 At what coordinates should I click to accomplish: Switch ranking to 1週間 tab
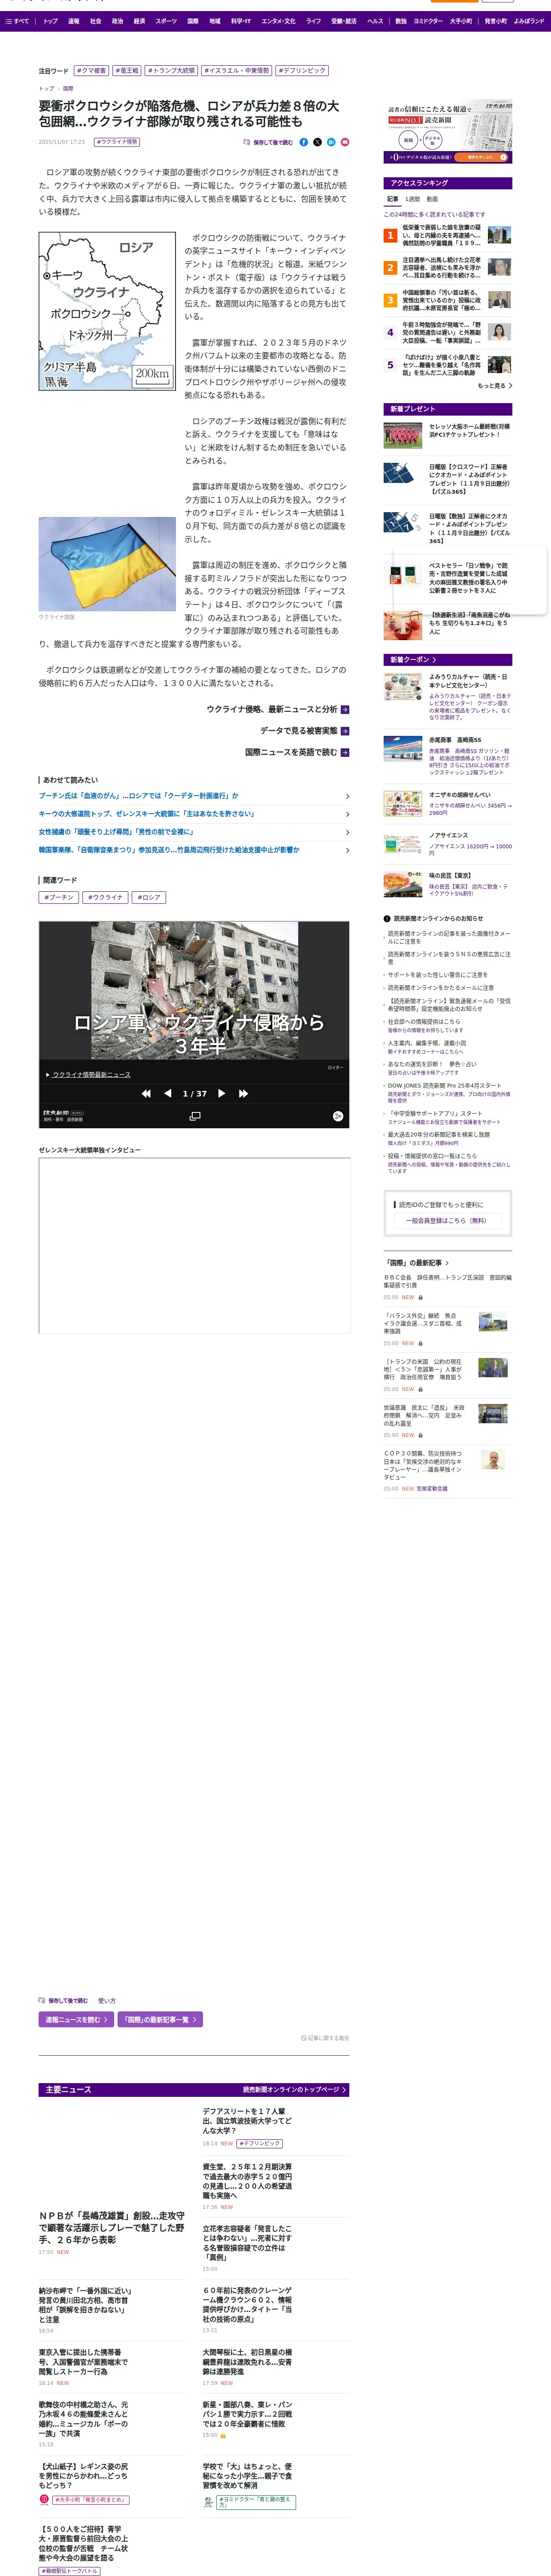[x=412, y=199]
